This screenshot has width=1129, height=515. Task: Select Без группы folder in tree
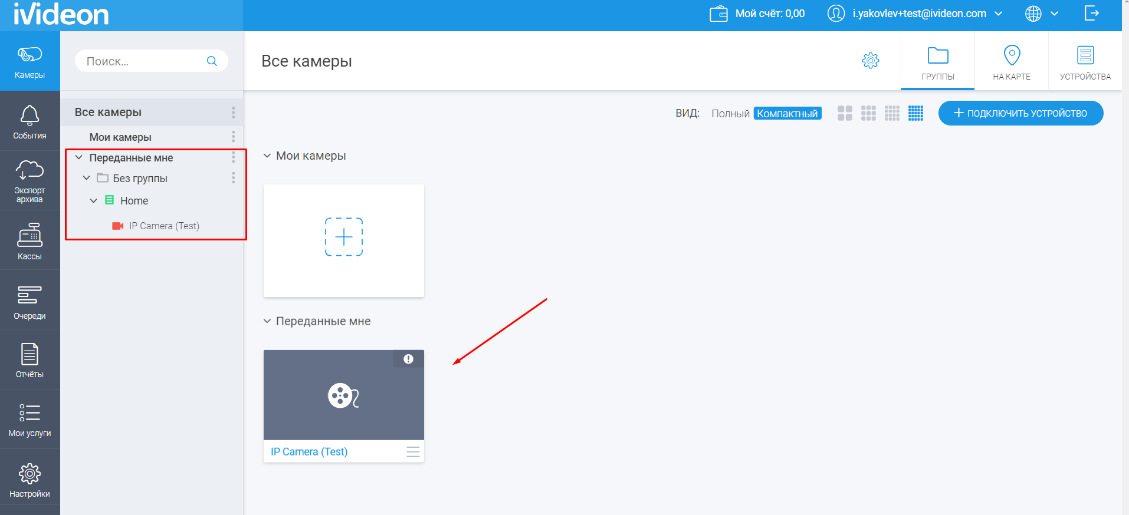[x=140, y=178]
